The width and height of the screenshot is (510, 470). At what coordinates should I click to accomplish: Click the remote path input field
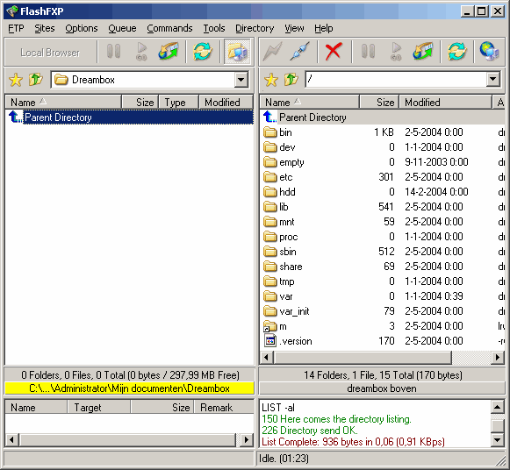[396, 79]
